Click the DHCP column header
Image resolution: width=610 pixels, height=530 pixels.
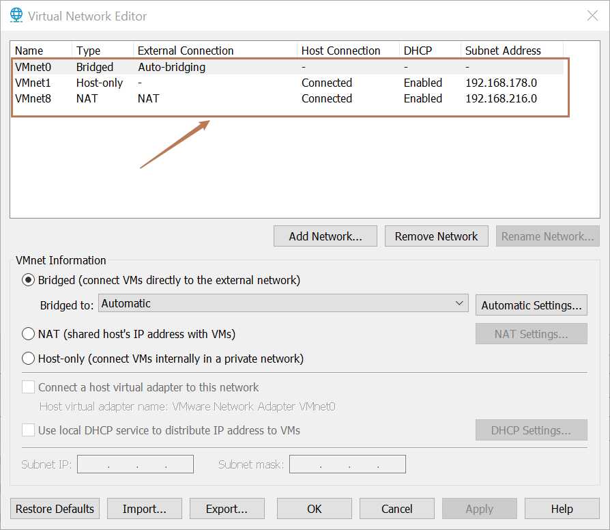click(x=430, y=51)
